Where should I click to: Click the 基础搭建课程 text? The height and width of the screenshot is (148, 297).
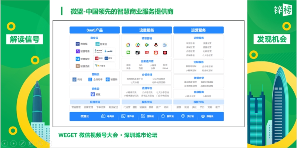click(x=190, y=82)
